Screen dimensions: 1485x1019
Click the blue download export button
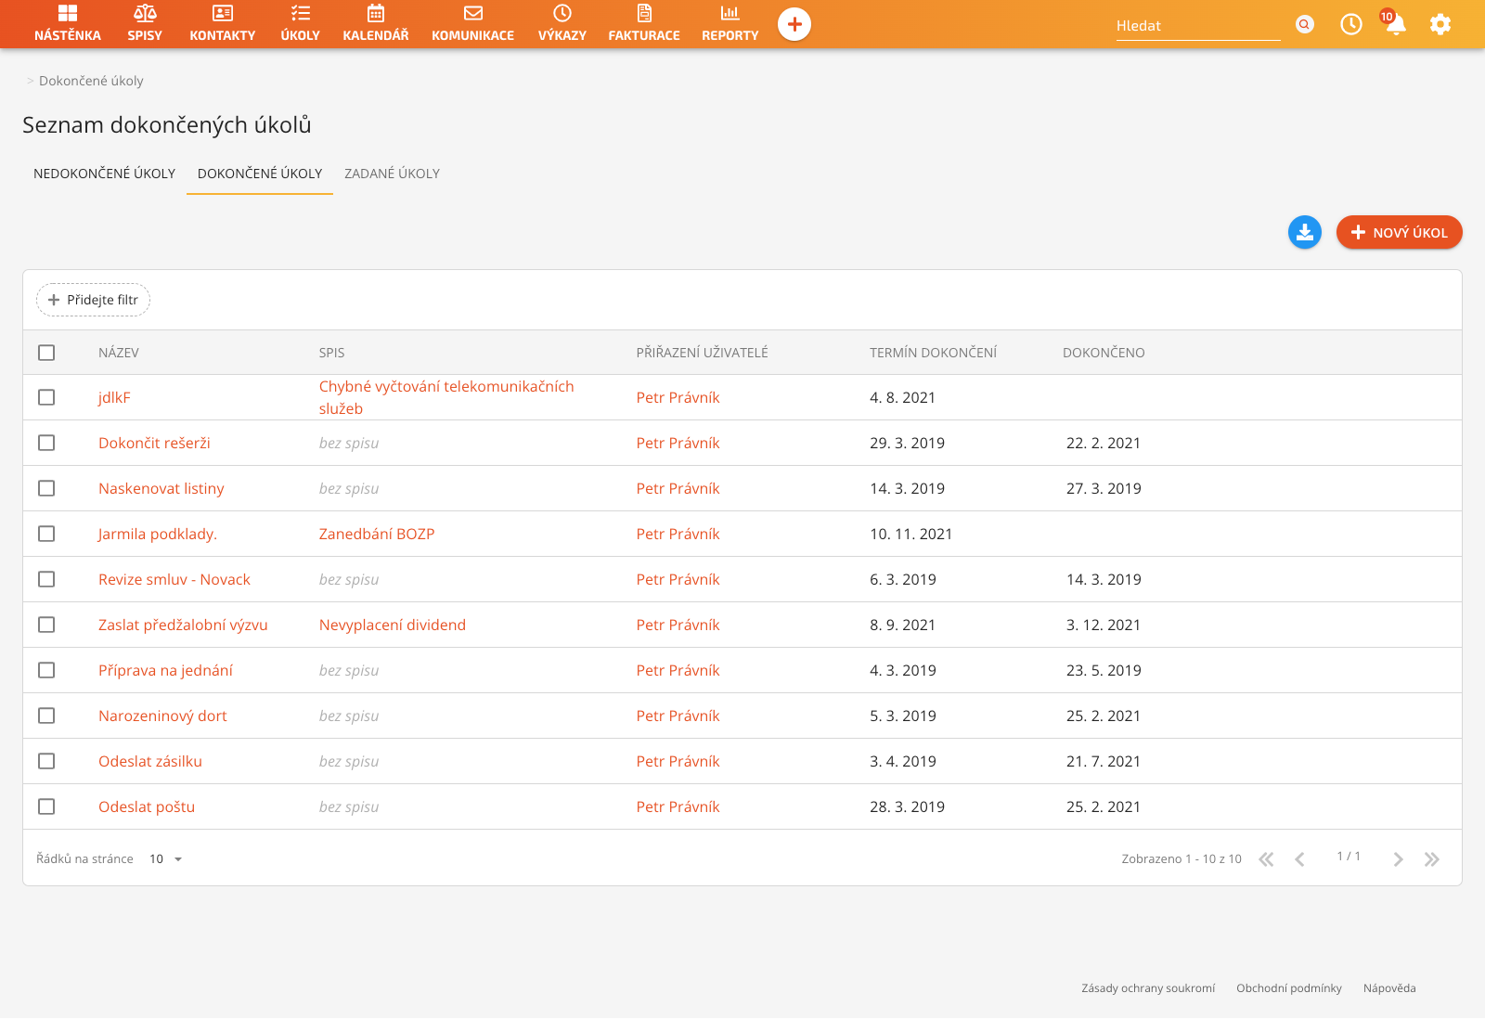coord(1305,232)
